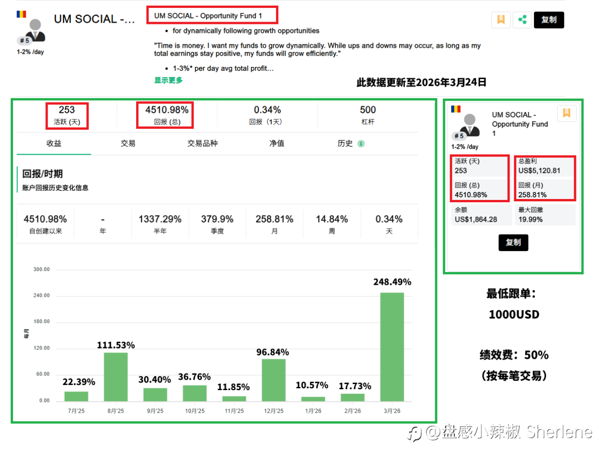Select the 半年 return 1337.29%

(x=160, y=224)
